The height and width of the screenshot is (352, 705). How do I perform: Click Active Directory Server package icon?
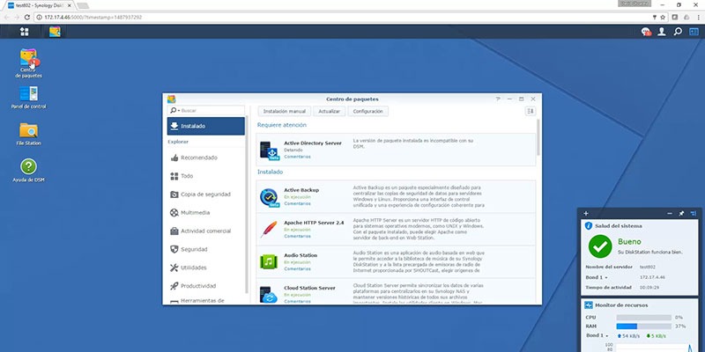(270, 150)
